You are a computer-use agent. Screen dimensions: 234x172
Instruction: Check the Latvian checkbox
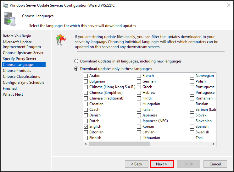[x=139, y=132]
